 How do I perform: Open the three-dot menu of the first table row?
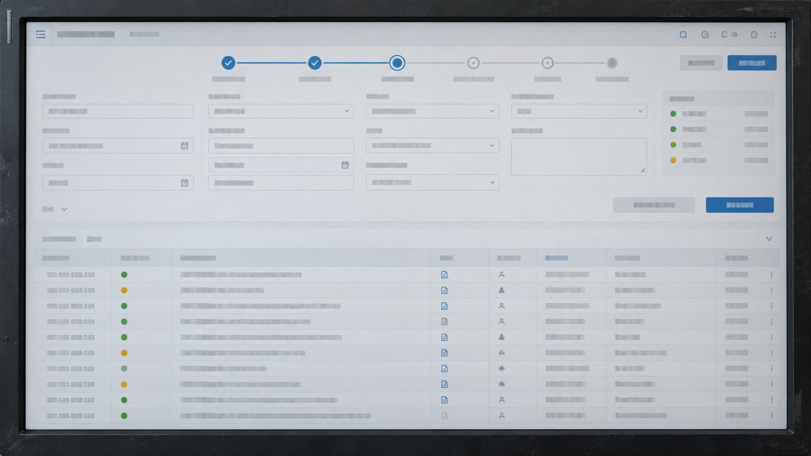[771, 275]
